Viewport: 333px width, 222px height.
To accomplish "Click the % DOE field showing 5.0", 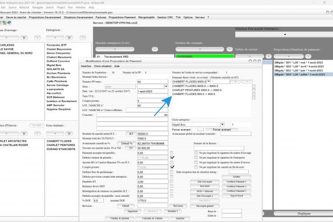I will pyautogui.click(x=98, y=200).
